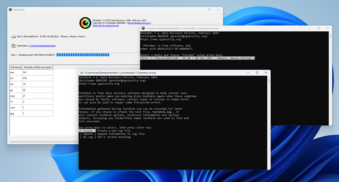The width and height of the screenshot is (339, 182).
Task: Click the photorec_win.exe console title bar icon
Action: coord(143,28)
